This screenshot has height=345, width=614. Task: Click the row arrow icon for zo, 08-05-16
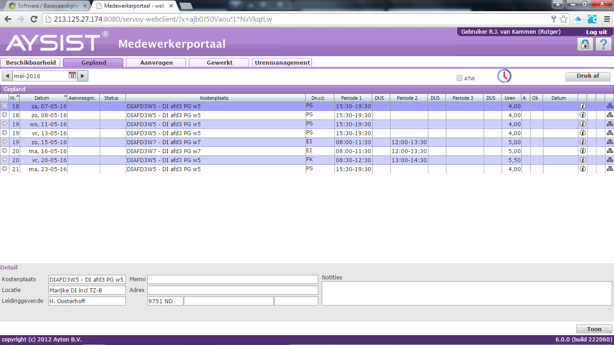point(4,115)
